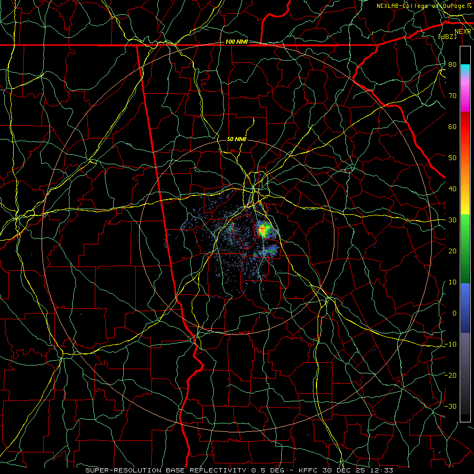Click the -10 value on the dBZ scale
Screen dimensions: 474x474
[450, 344]
